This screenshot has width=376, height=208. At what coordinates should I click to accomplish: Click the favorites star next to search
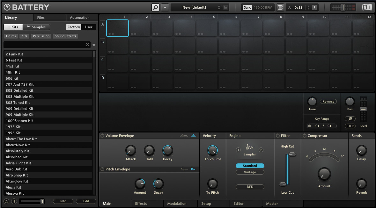(94, 45)
